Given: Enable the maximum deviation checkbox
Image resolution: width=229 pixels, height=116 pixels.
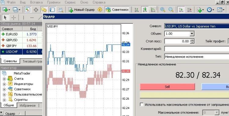Looking at the screenshot, I should [142, 104].
